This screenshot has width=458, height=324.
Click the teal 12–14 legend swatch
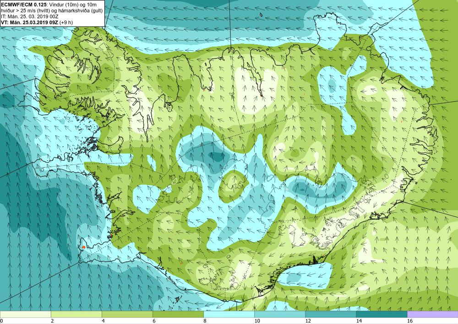tap(331, 314)
